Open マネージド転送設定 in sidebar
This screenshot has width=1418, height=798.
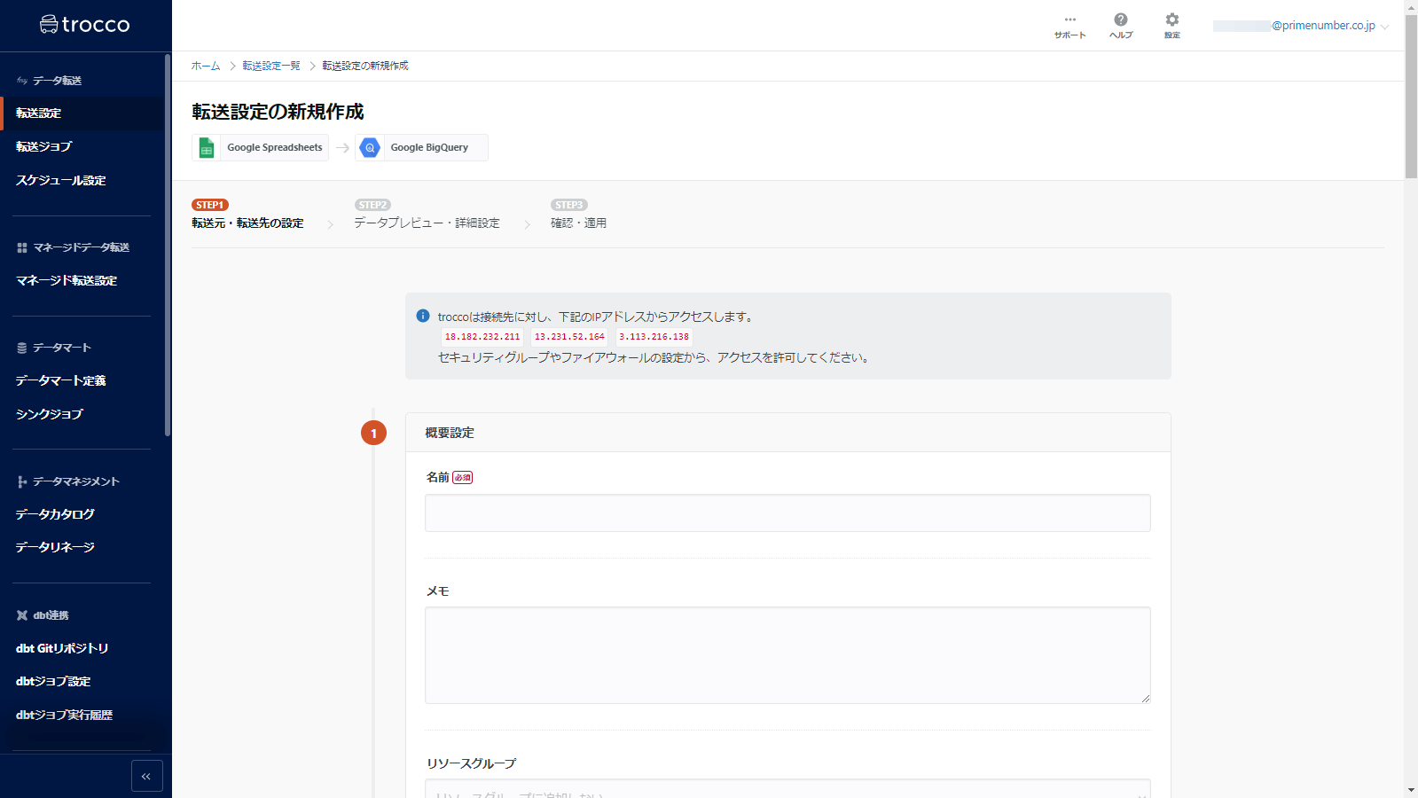(66, 280)
